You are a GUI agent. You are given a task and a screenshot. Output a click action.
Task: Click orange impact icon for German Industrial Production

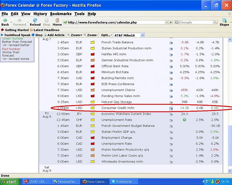tap(93, 60)
